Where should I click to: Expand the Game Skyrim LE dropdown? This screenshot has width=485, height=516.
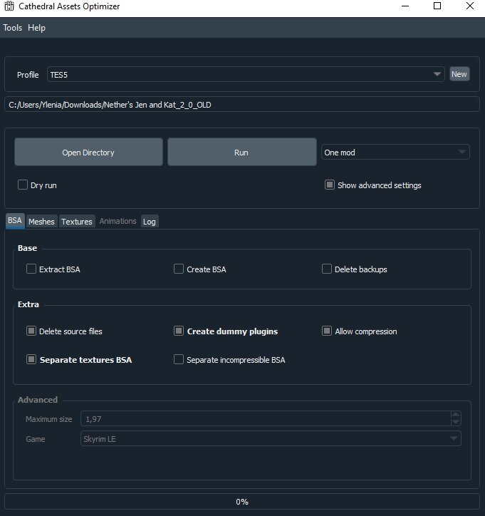(271, 438)
